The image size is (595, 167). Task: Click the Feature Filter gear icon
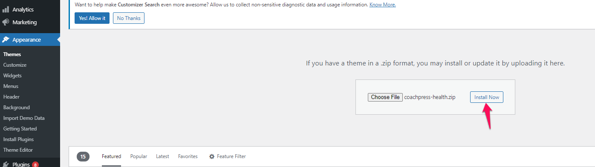click(x=212, y=156)
